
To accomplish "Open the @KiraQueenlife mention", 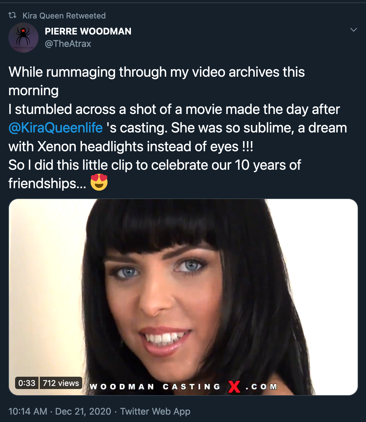I will (56, 128).
